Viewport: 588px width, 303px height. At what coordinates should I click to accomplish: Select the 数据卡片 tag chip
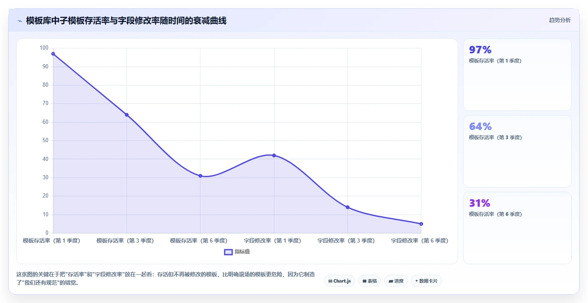[x=426, y=281]
